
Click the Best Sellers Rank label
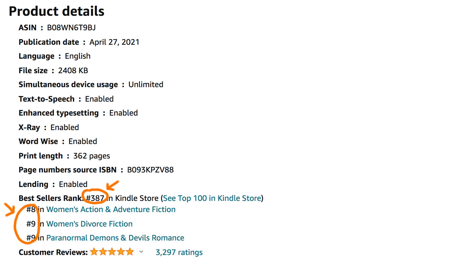[51, 198]
